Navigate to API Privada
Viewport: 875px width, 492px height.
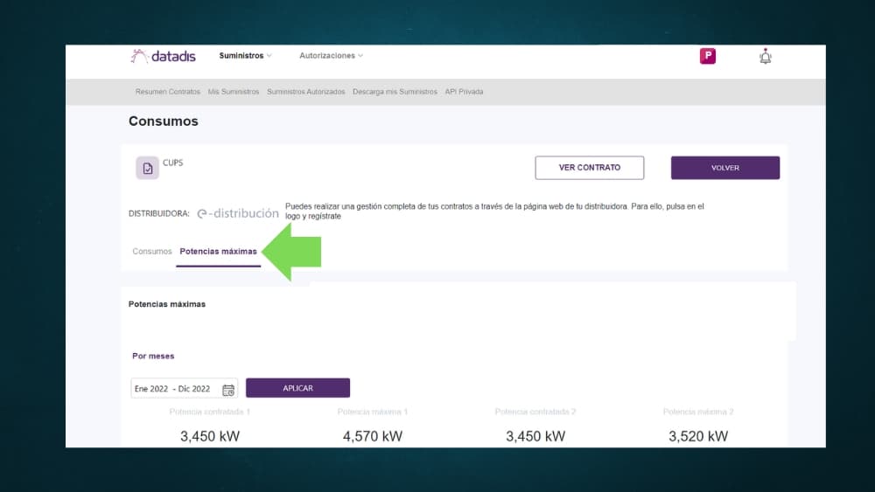[x=464, y=92]
